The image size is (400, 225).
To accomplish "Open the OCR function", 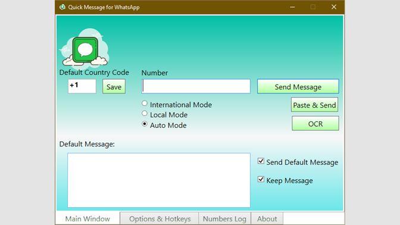I will 315,124.
